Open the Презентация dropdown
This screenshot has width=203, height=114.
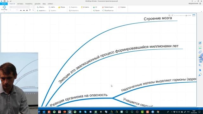point(108,7)
